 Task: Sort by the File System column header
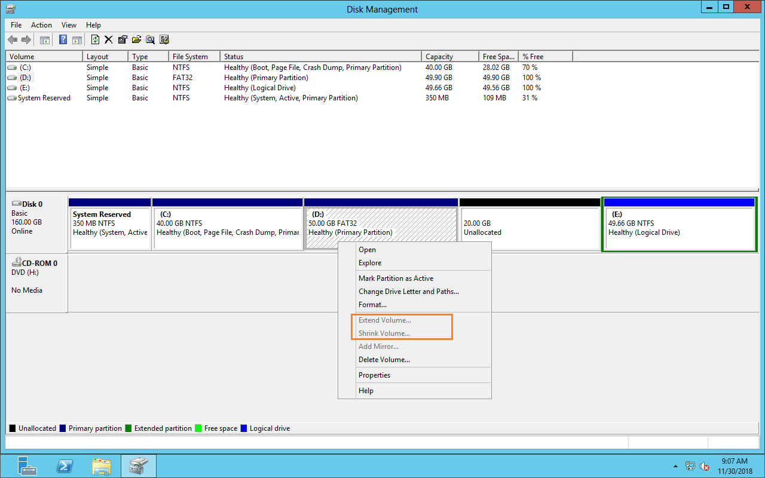194,57
